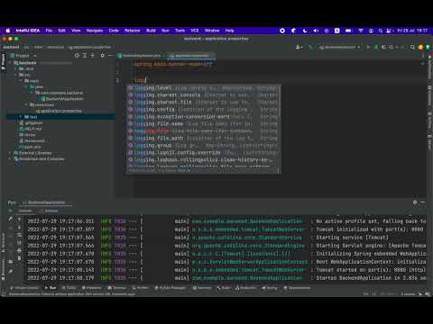Open the run configuration dropdown
The height and width of the screenshot is (324, 433).
tap(339, 47)
